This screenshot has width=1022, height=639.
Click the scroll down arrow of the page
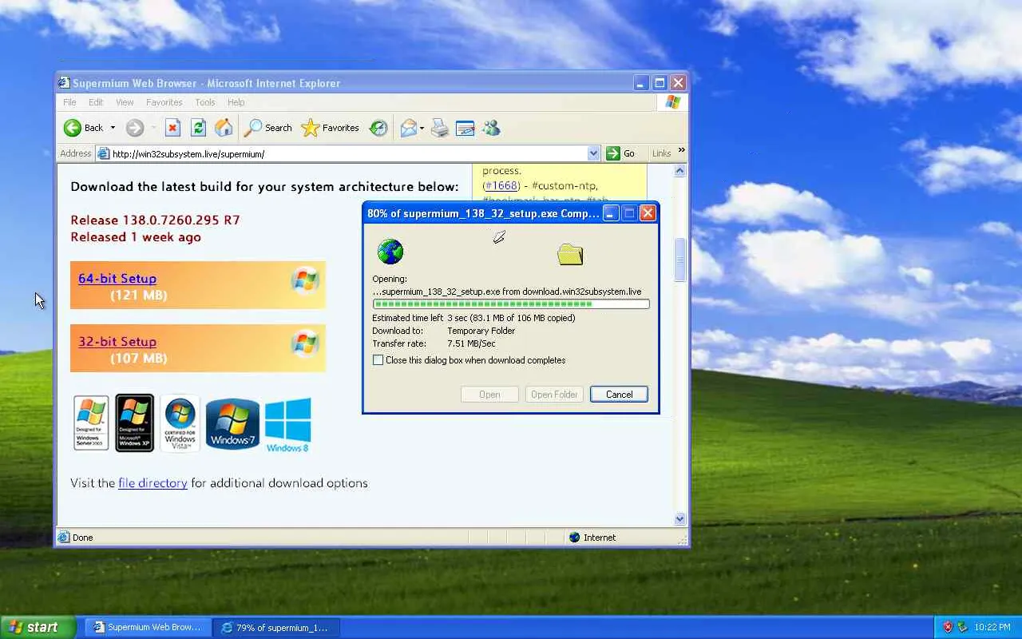[x=680, y=519]
